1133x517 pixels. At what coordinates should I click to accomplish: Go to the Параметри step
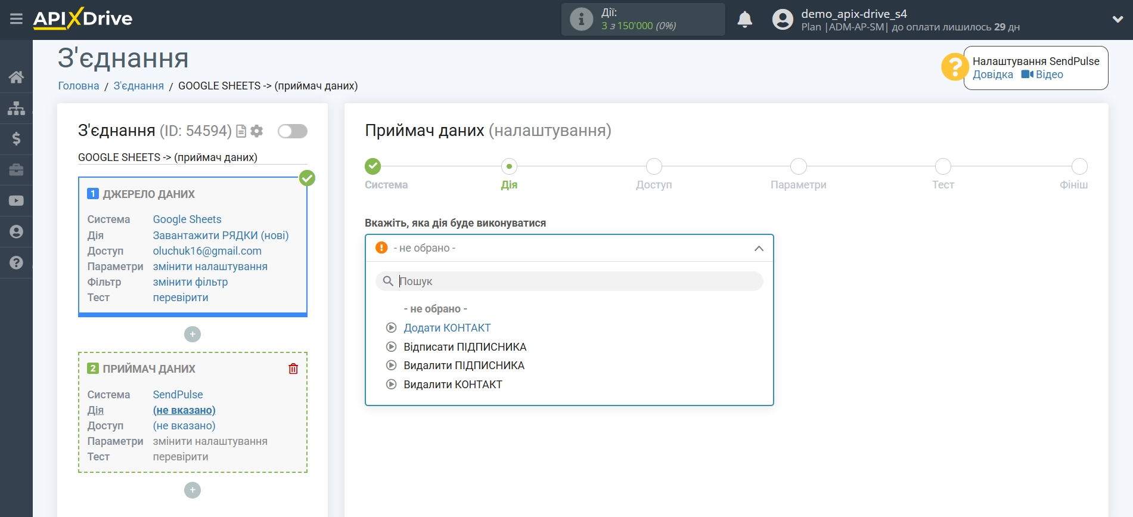[x=799, y=166]
